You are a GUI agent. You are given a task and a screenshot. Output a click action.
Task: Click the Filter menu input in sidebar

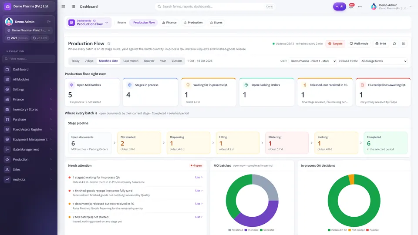29,59
